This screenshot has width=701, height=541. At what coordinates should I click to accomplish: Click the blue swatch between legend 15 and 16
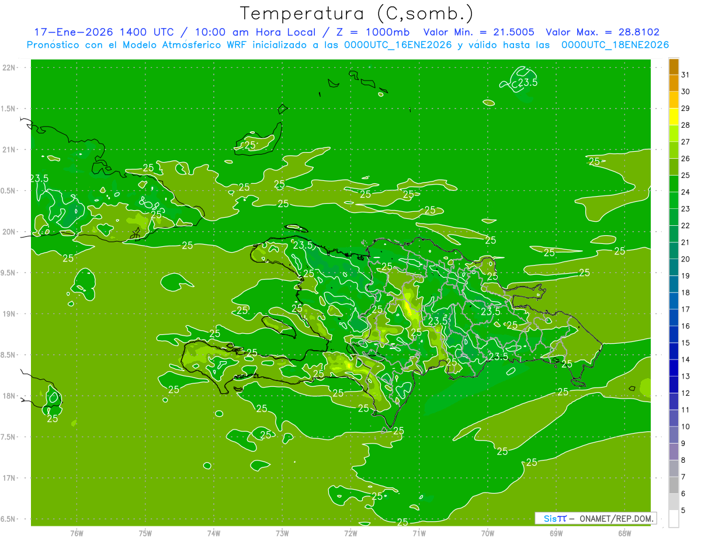(674, 334)
